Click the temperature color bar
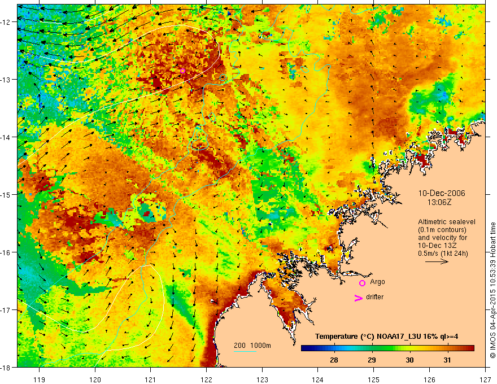Image resolution: width=497 pixels, height=384 pixels. (387, 348)
